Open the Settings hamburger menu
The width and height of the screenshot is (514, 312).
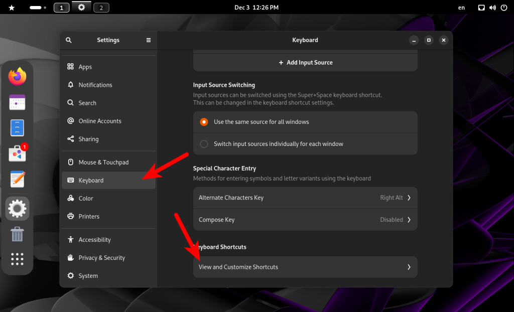tap(149, 40)
